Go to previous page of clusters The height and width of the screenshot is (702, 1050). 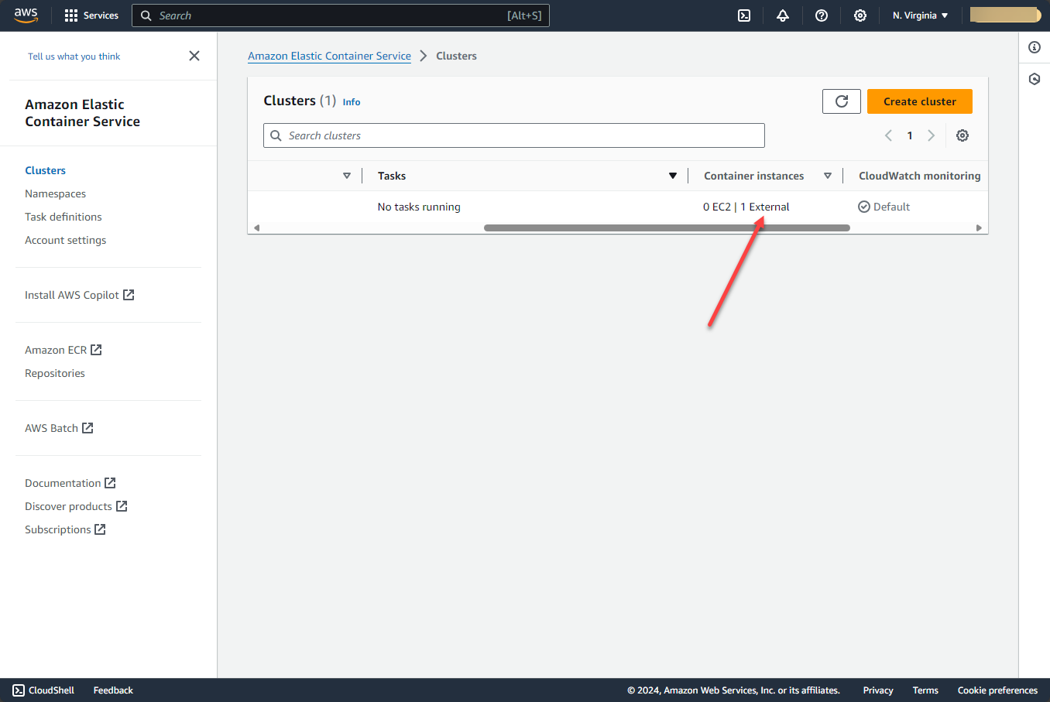pyautogui.click(x=888, y=135)
